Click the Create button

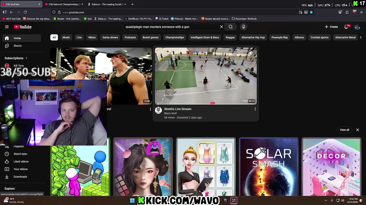(331, 27)
